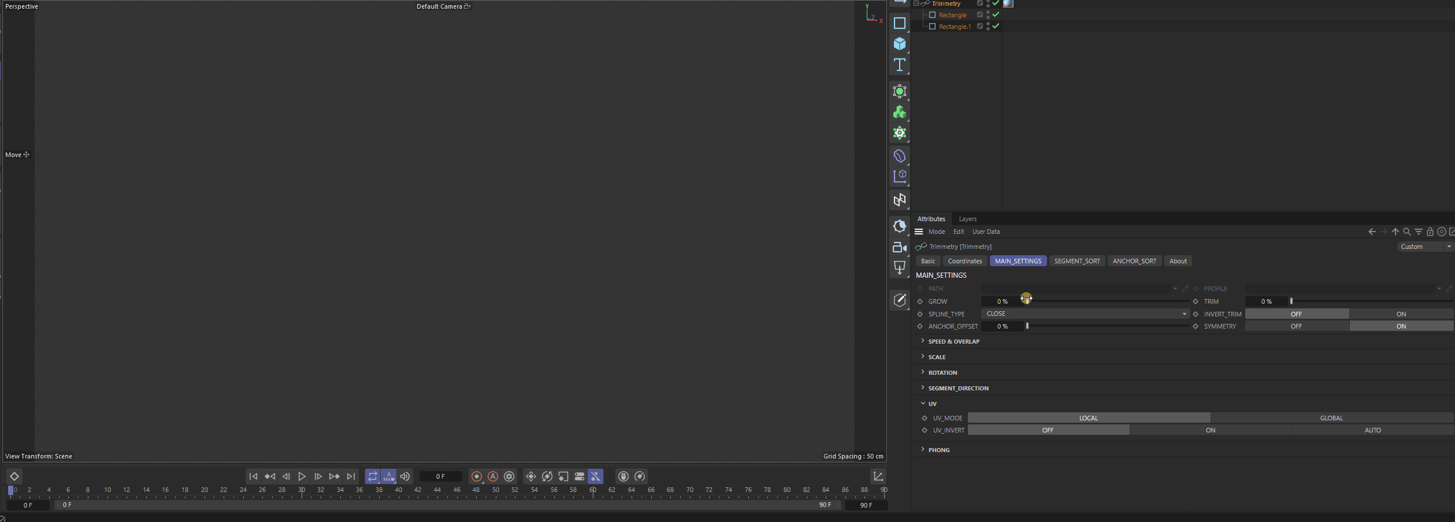Toggle rotation keyframe recording icon

coord(547,476)
